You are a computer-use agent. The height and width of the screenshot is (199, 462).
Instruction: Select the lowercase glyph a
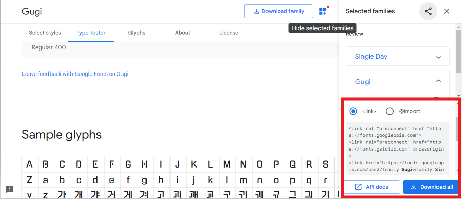coord(45,180)
